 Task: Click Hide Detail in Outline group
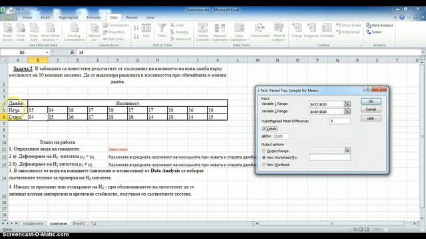347,32
